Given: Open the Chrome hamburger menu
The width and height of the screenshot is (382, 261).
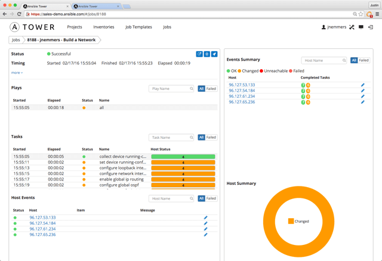Looking at the screenshot, I should point(377,14).
